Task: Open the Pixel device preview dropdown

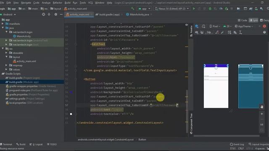Action: pos(215,26)
